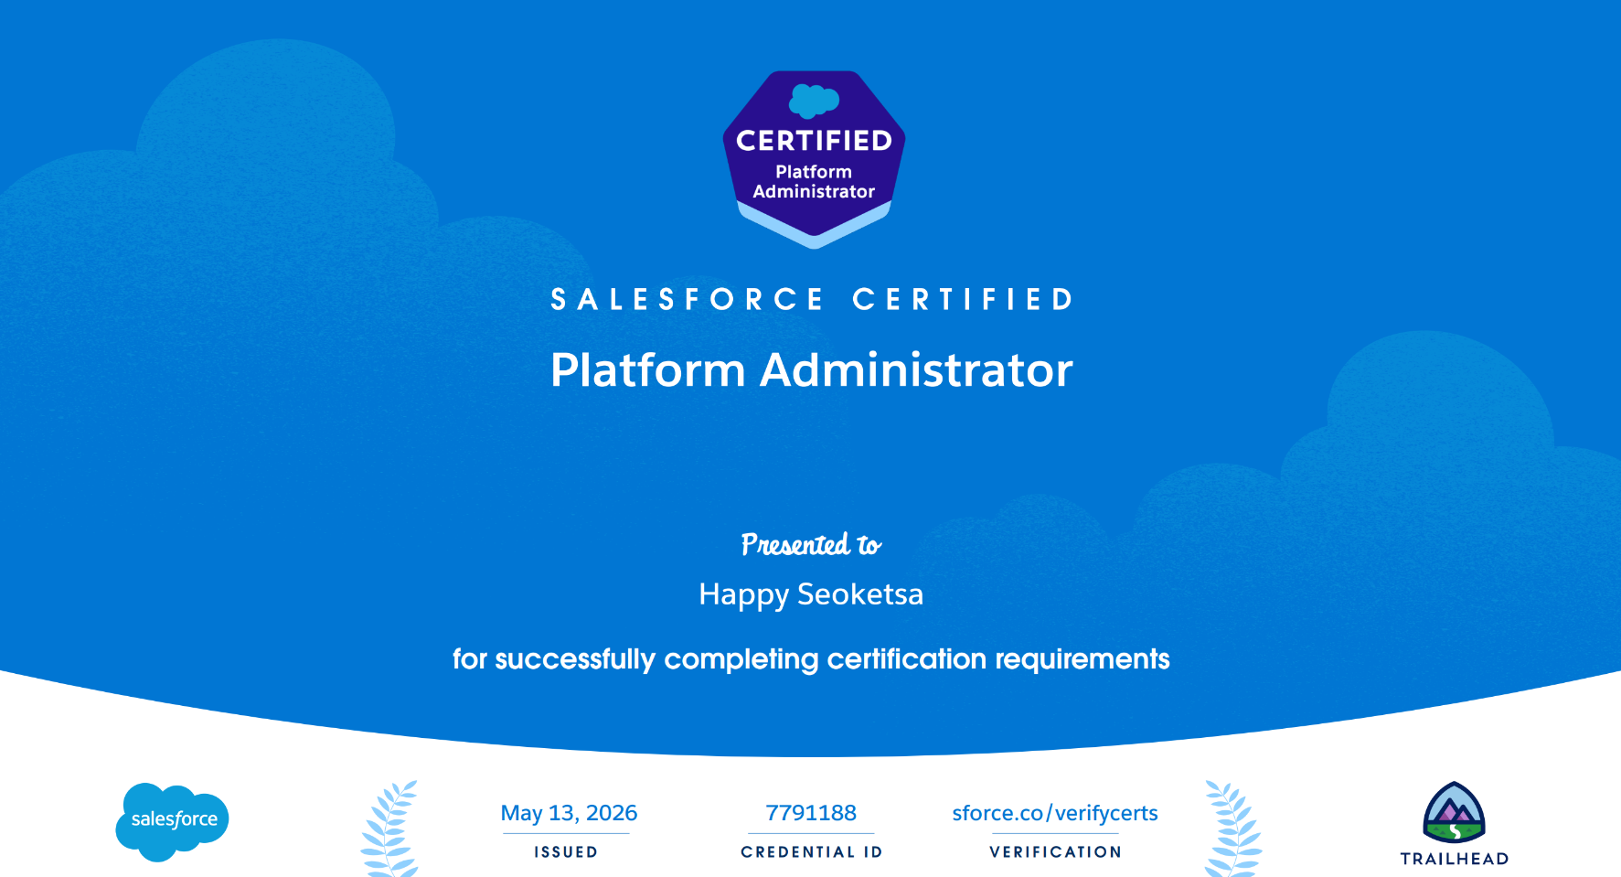Click the Salesforce cloud logo

click(x=172, y=821)
